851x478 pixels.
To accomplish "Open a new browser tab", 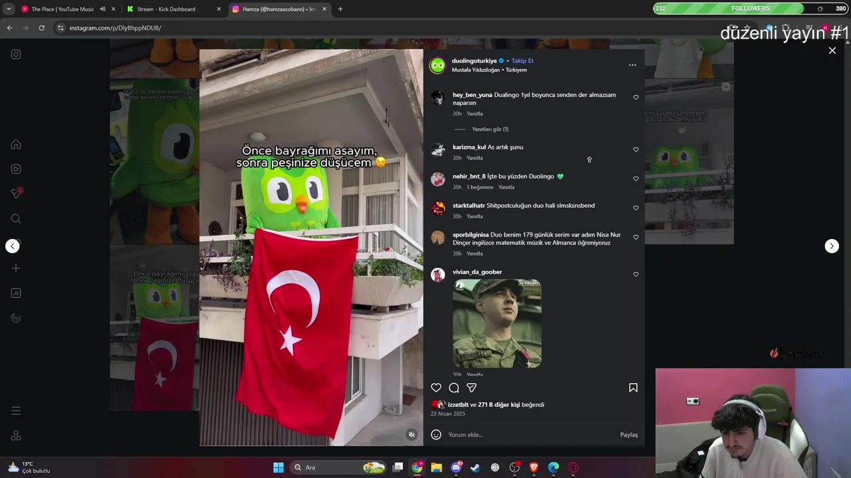I will (x=340, y=9).
